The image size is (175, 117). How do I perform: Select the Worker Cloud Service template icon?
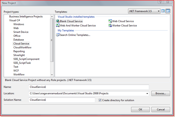[x=110, y=26]
